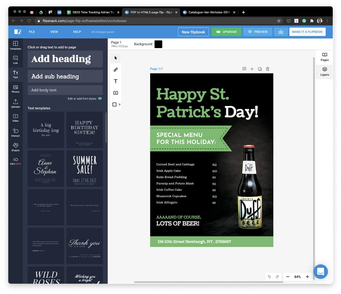Screen dimensions: 341x294
Task: Open the black Background color swatch
Action: (158, 44)
